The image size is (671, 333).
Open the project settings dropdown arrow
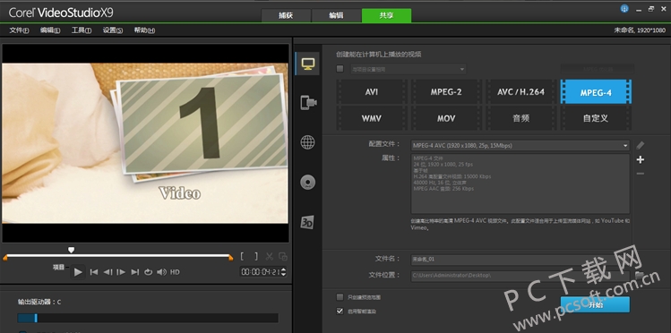click(461, 69)
